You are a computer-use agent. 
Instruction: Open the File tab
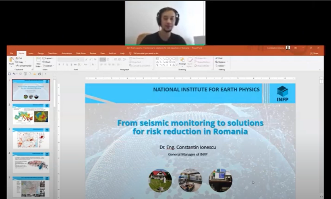pyautogui.click(x=12, y=53)
